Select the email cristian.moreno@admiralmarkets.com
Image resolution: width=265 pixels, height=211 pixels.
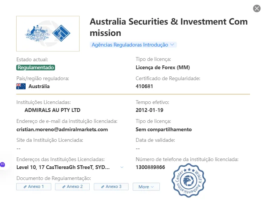[x=62, y=129]
